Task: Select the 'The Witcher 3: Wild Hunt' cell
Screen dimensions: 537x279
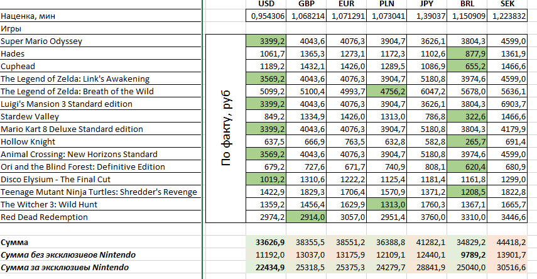Action: click(100, 204)
